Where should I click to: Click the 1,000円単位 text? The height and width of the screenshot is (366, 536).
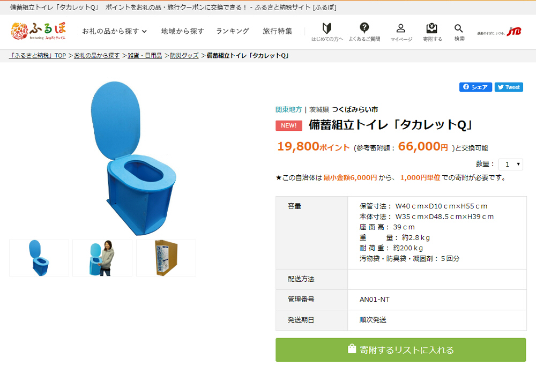420,178
